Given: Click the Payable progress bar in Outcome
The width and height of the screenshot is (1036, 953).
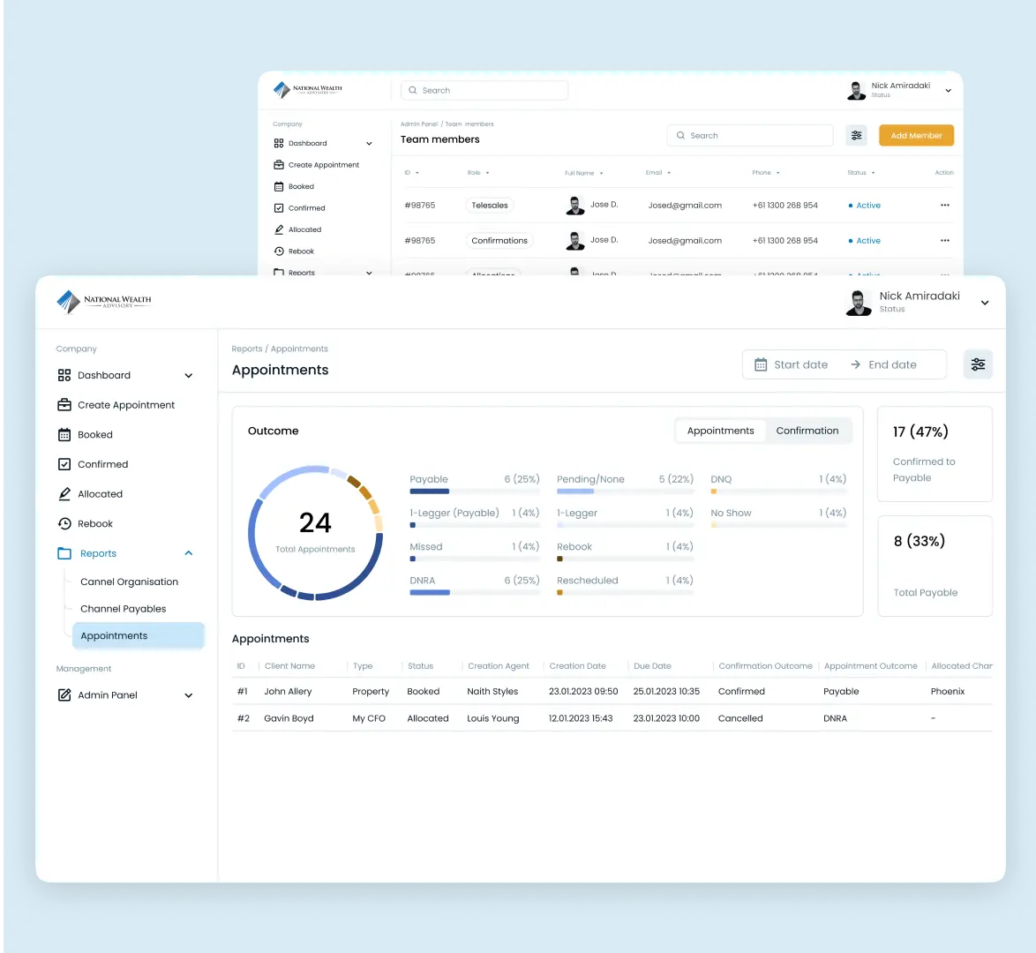Looking at the screenshot, I should [475, 492].
